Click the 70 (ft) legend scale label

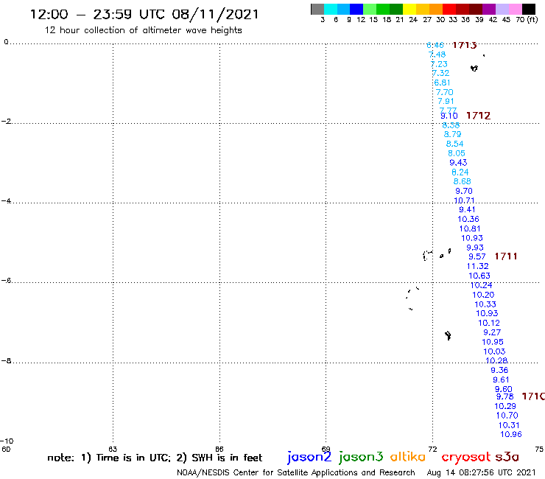tap(527, 19)
